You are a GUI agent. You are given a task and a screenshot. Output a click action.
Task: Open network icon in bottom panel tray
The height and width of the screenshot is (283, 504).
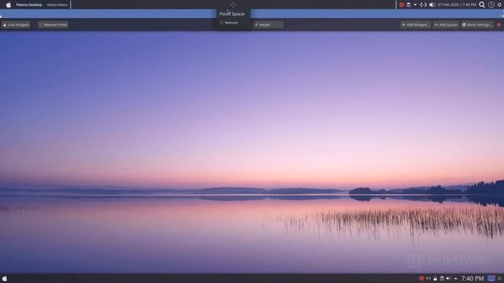pyautogui.click(x=428, y=278)
